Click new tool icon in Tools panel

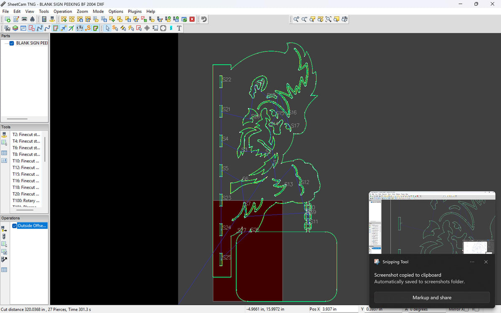click(x=4, y=135)
